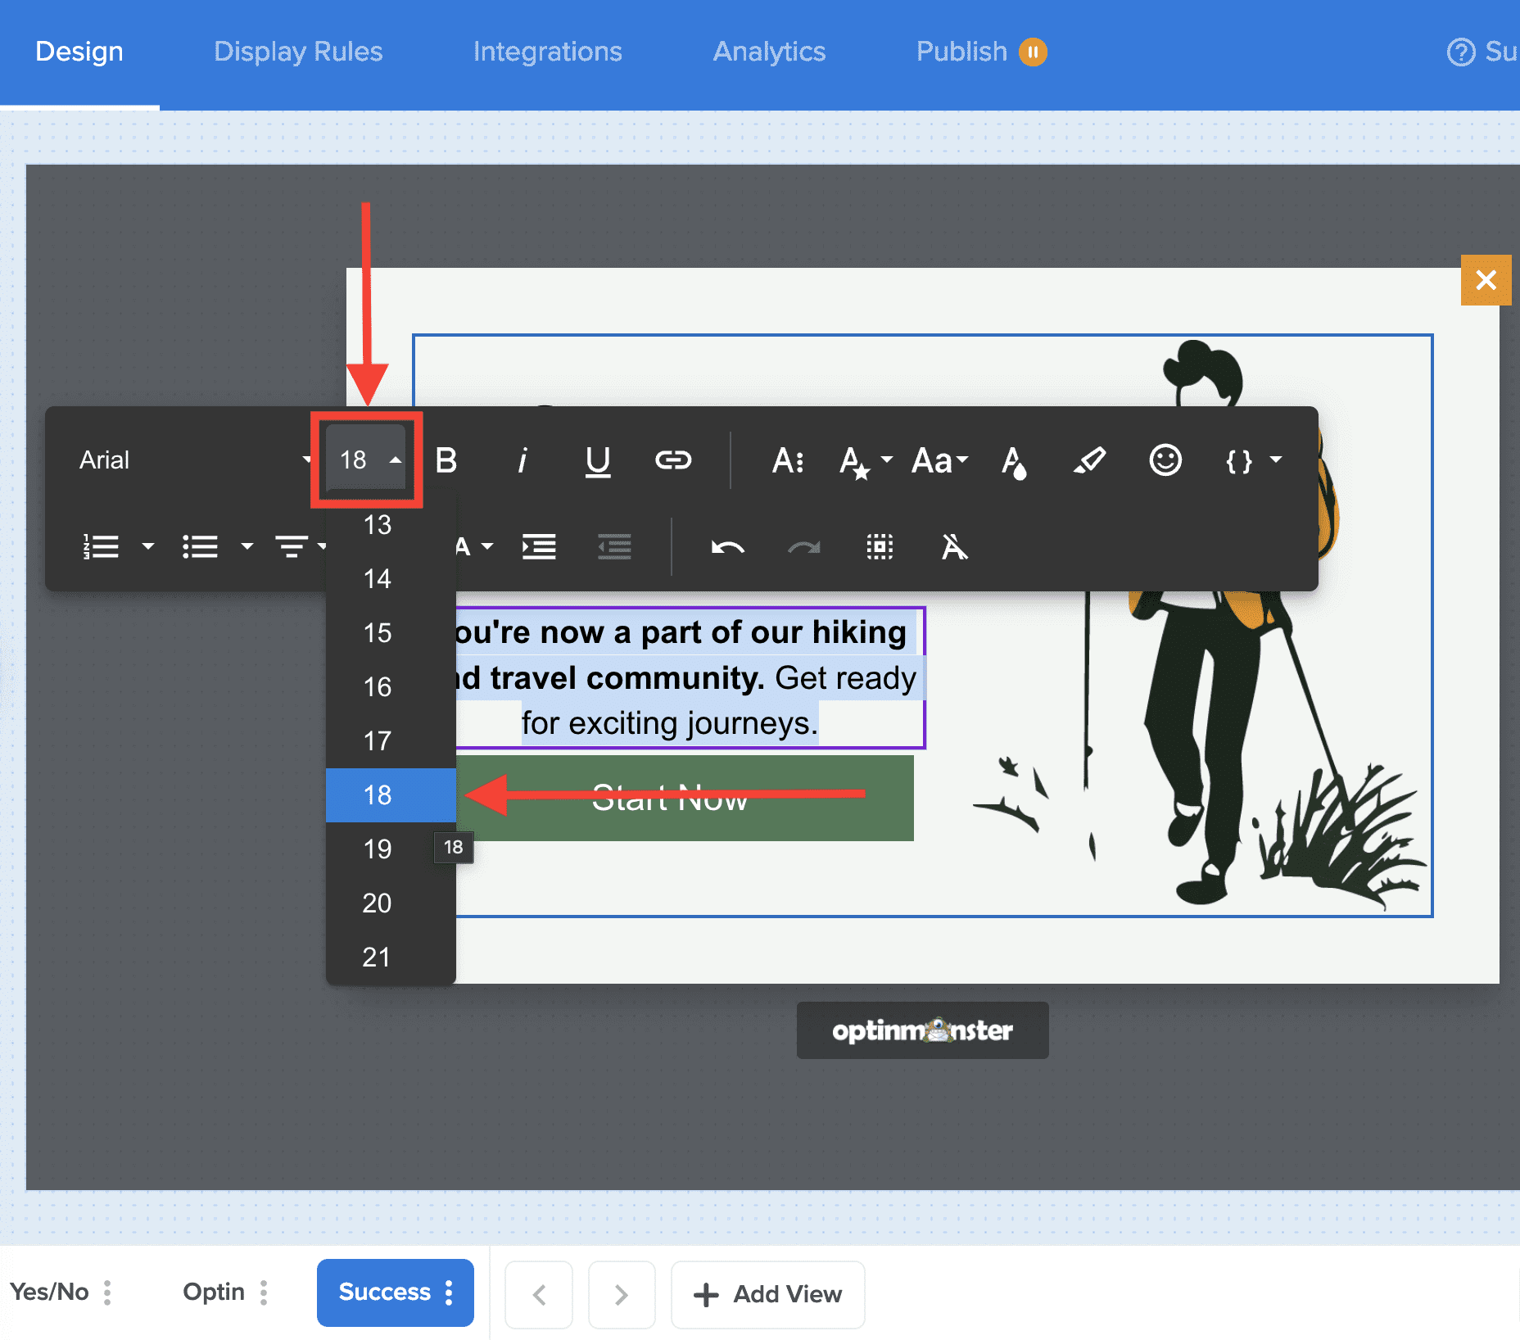
Task: Click the increase indent icon
Action: click(x=539, y=547)
